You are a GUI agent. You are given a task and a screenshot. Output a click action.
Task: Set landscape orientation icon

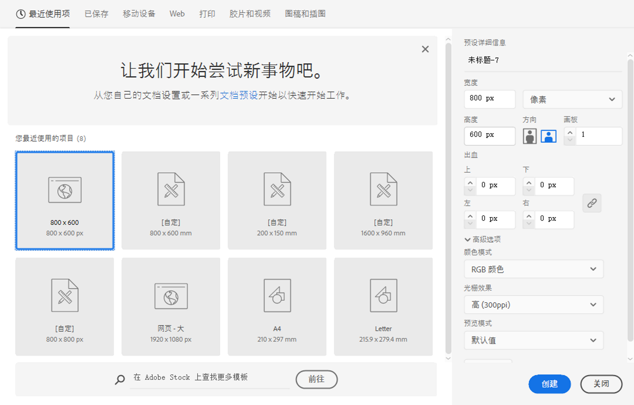click(549, 136)
